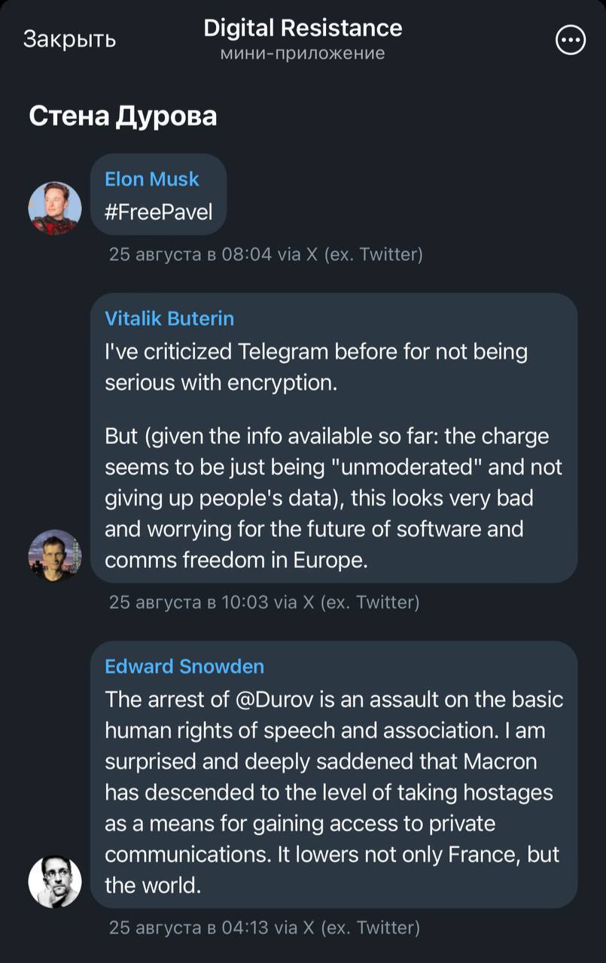The image size is (606, 963).
Task: Tap the avatar beside the #FreePavel post
Action: point(55,208)
